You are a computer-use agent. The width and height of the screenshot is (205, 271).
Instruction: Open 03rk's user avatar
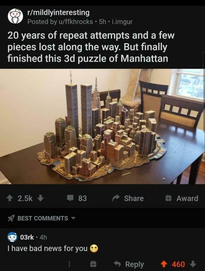tap(12, 237)
